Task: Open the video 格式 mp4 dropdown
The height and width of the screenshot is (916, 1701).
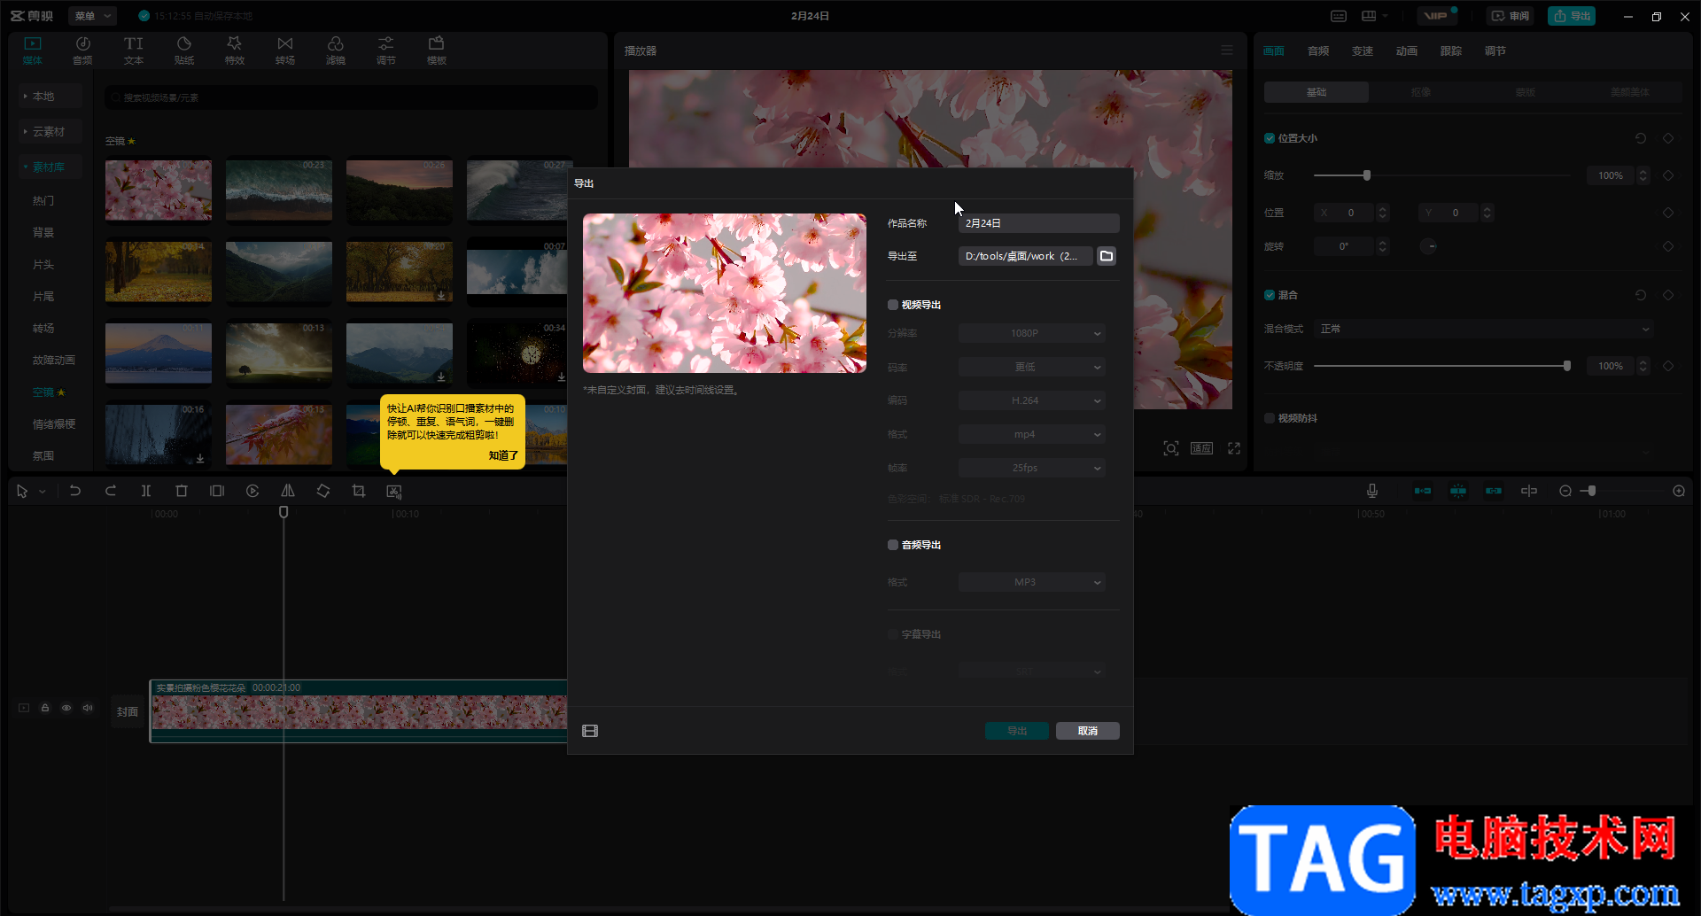Action: coord(1032,434)
